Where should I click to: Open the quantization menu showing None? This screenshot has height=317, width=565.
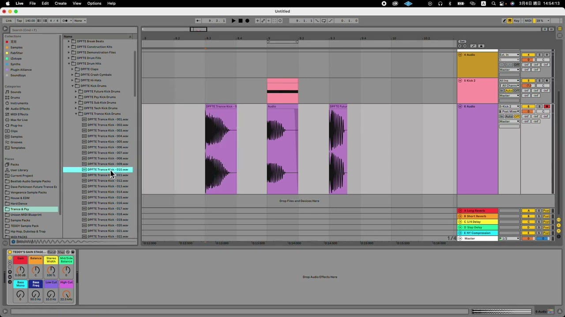click(79, 21)
